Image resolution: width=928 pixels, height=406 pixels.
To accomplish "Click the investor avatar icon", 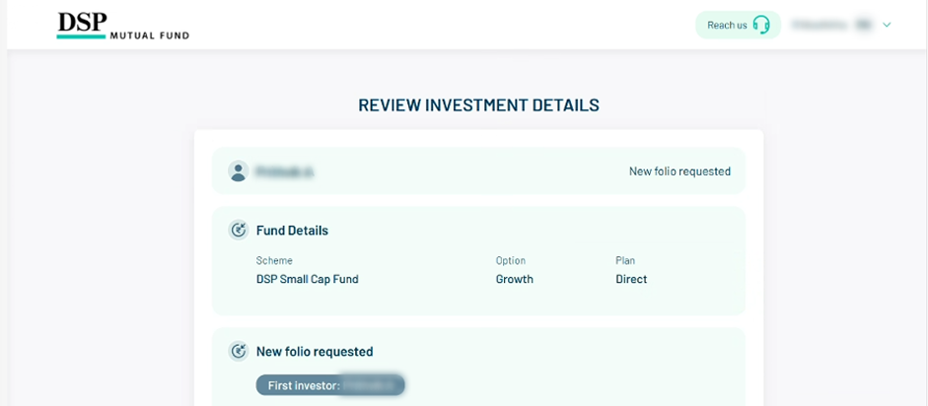I will 238,171.
